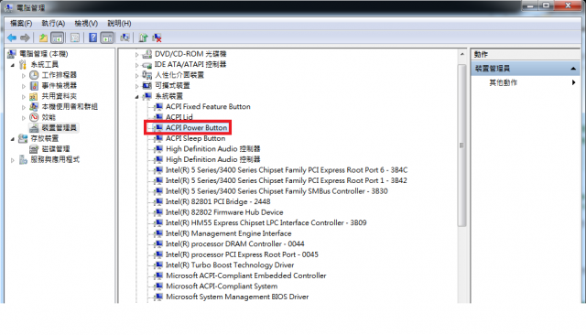Image resolution: width=586 pixels, height=335 pixels.
Task: Click the IDE ATA/ATAPI 控制器 icon
Action: pyautogui.click(x=147, y=65)
